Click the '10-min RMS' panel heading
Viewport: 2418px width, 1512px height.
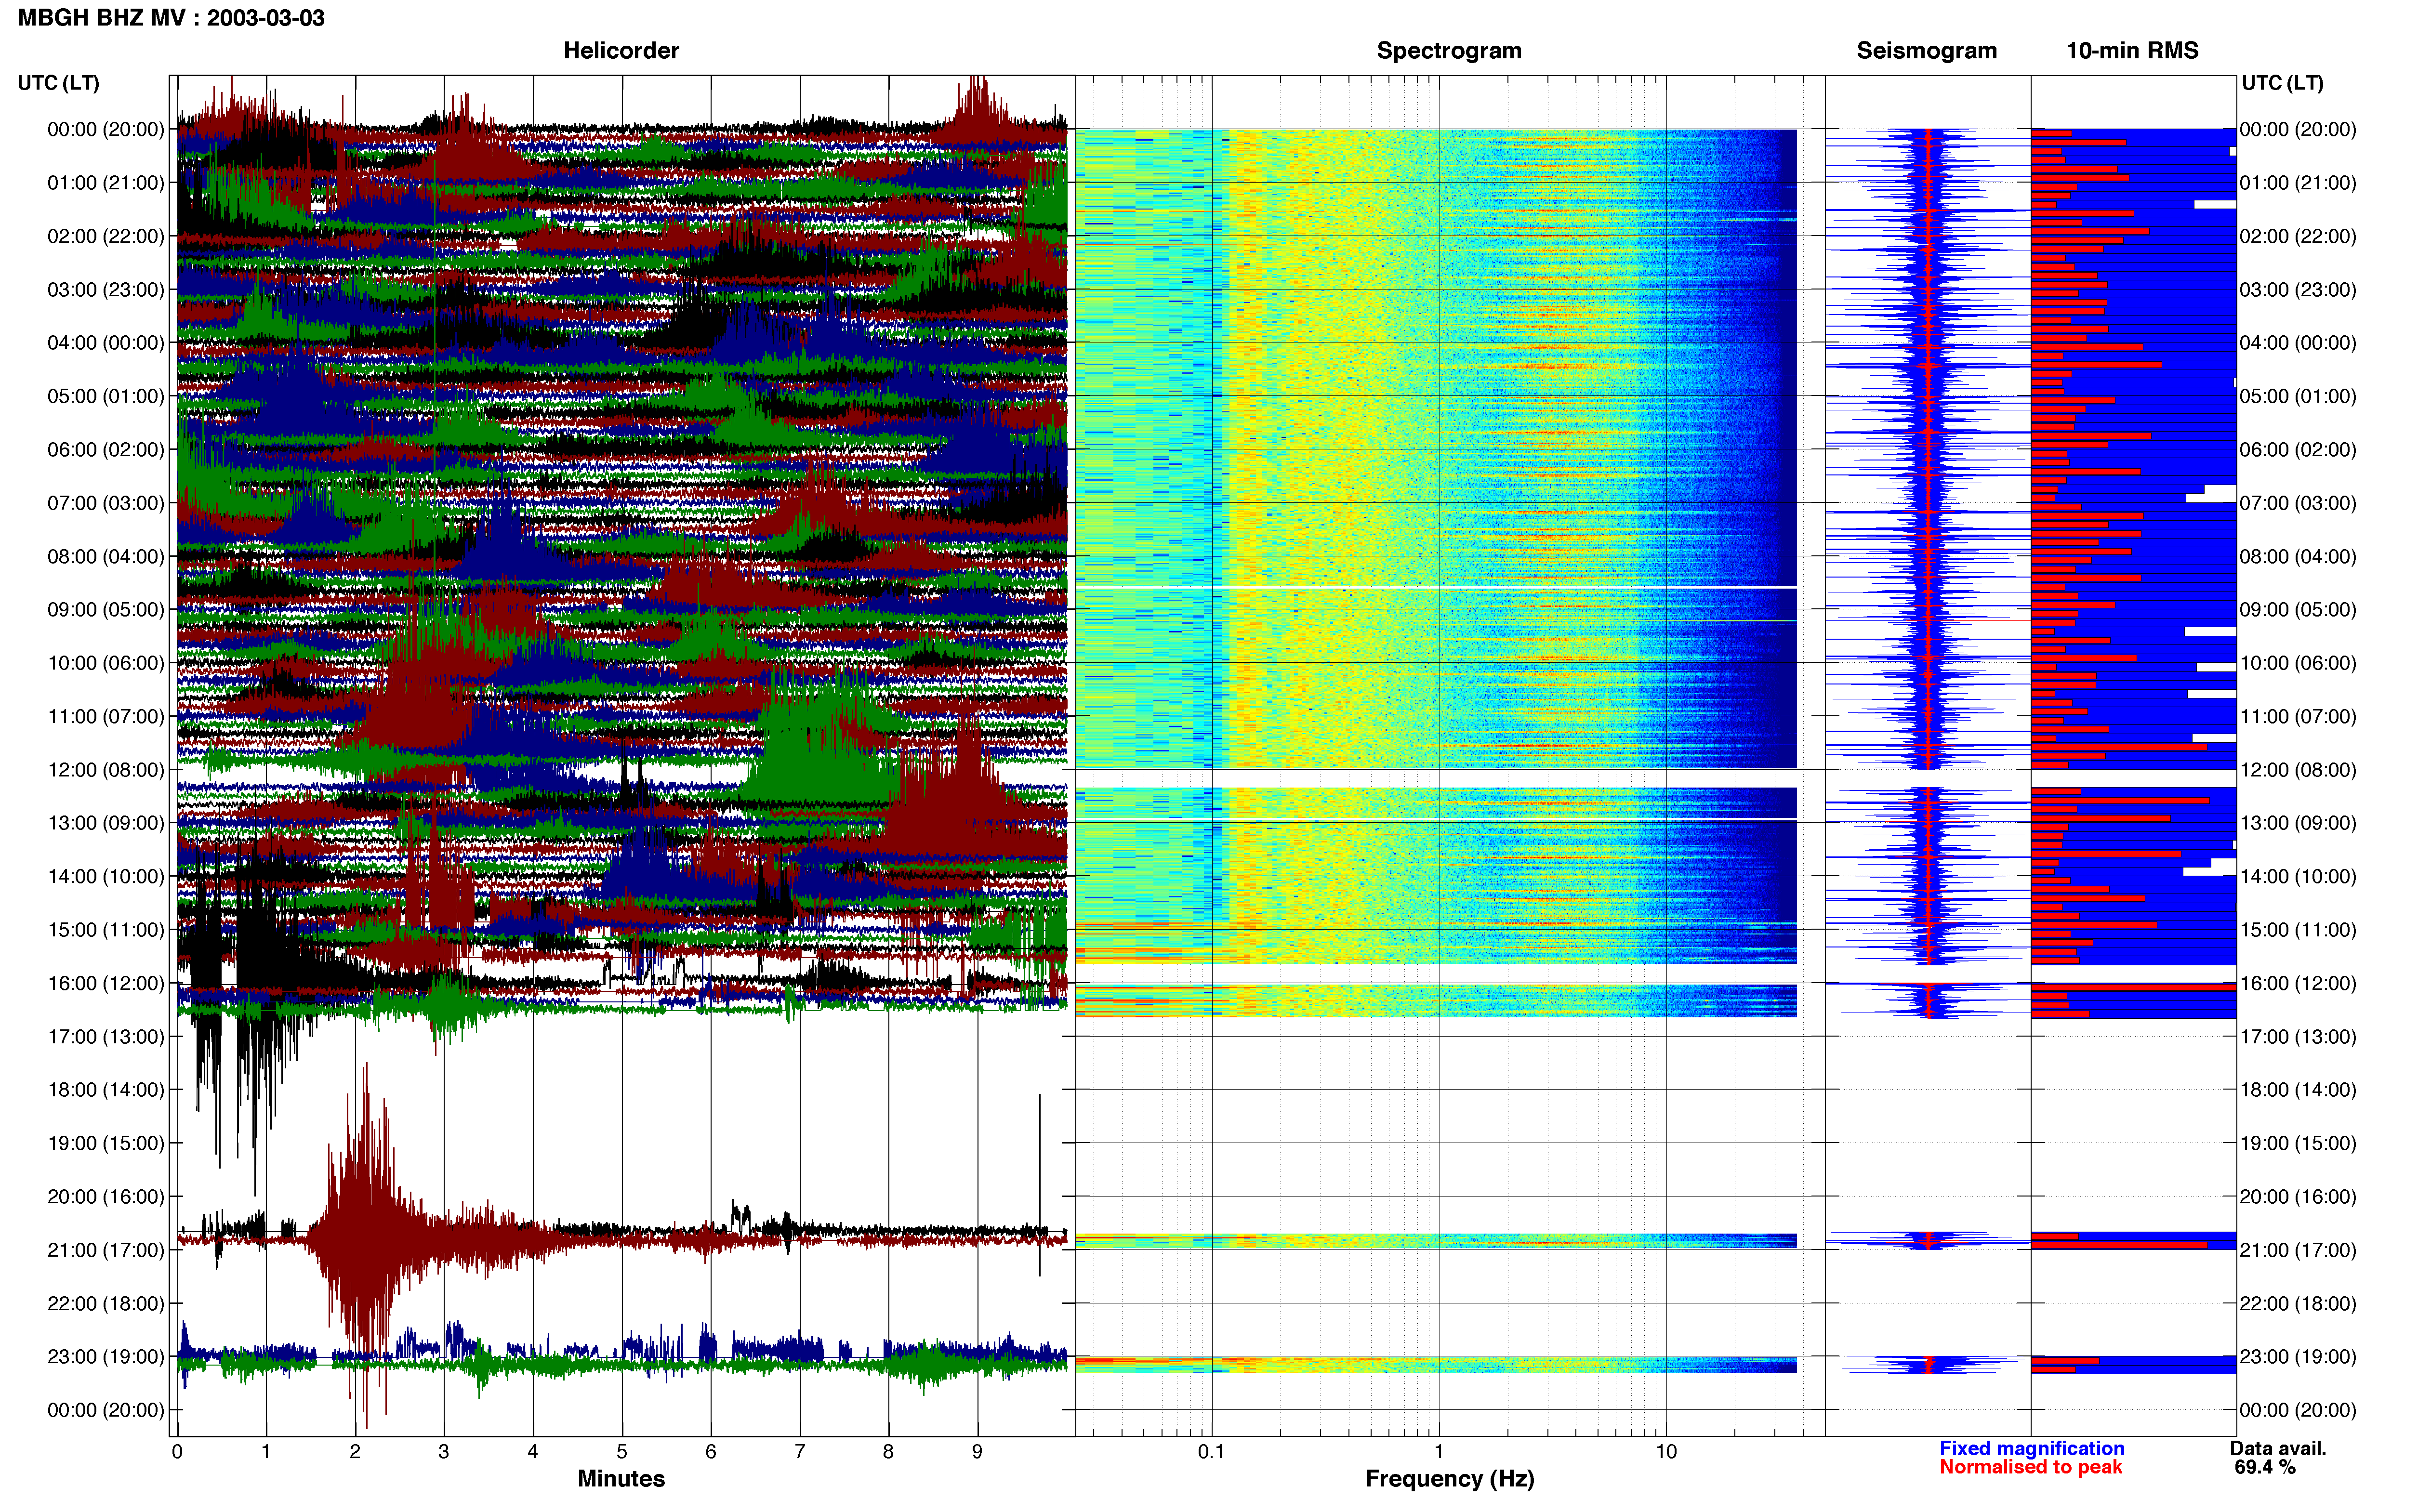(2132, 51)
